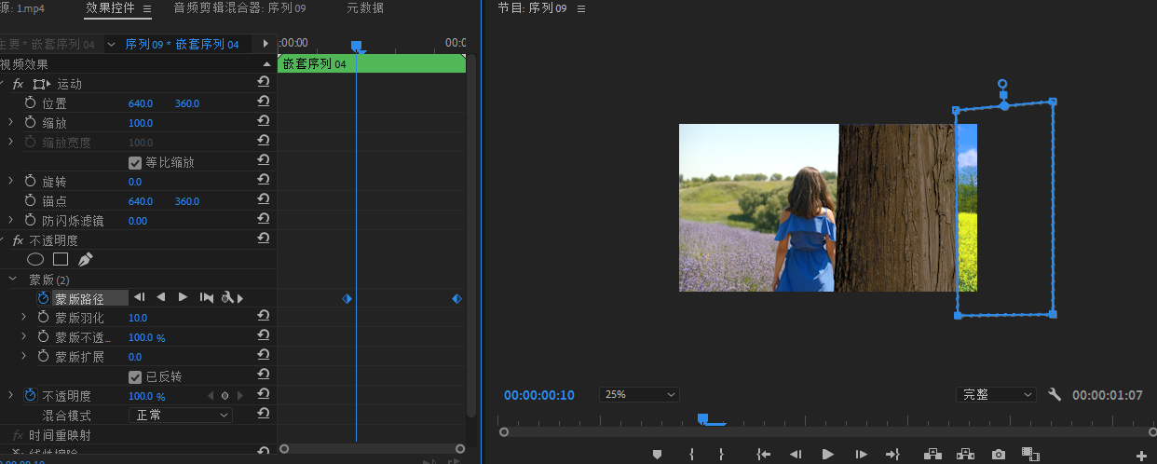Open the button editor plus icon
Screen dimensions: 1157x464
point(1141,455)
